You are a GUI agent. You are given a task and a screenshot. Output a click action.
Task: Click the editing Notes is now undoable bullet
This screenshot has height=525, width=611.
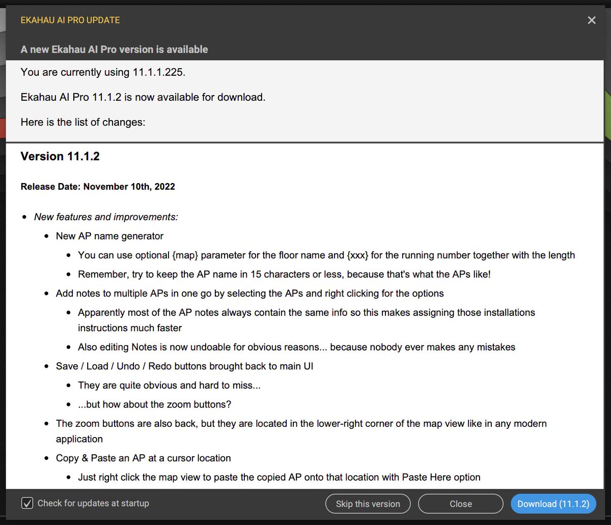tap(296, 347)
